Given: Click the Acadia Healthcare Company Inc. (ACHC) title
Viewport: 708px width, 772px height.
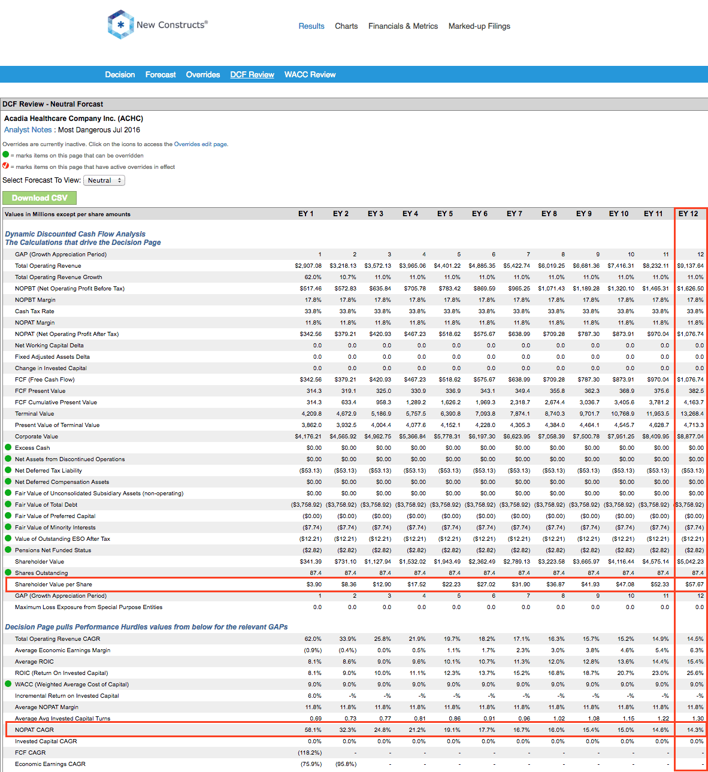Looking at the screenshot, I should [x=74, y=119].
